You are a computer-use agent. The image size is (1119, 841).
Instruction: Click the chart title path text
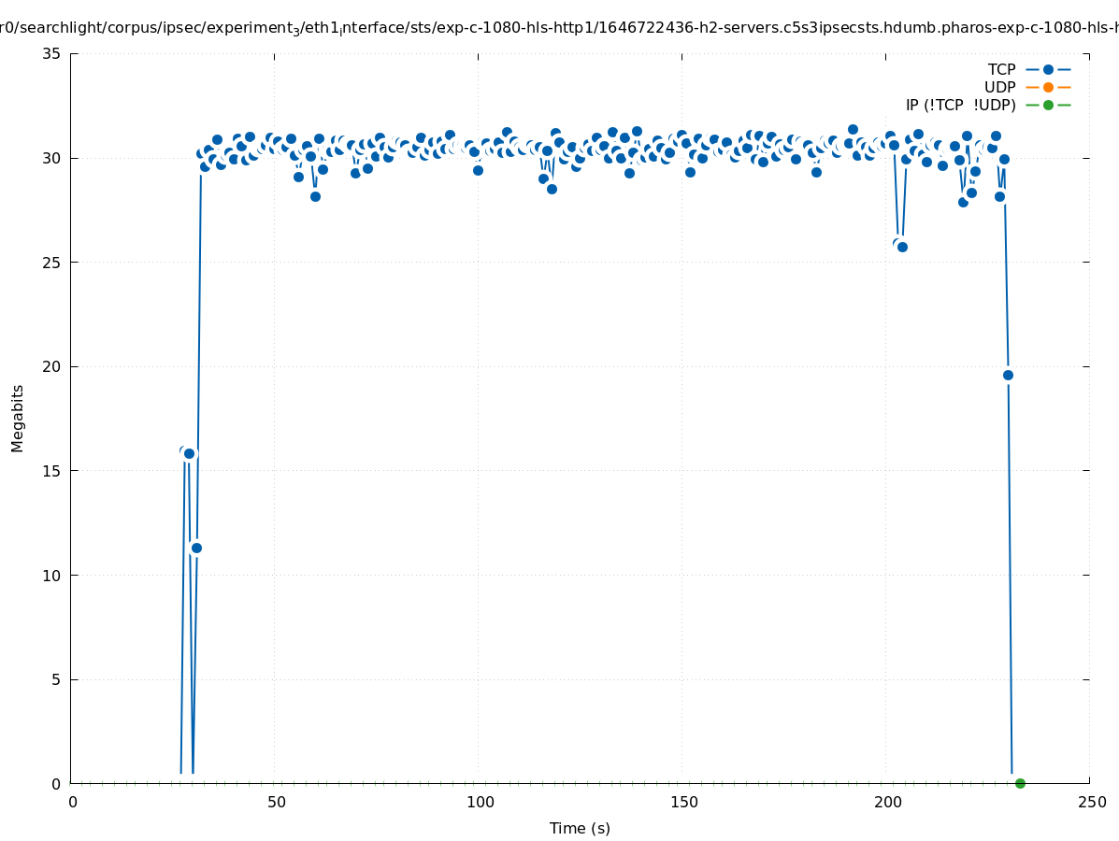point(559,28)
